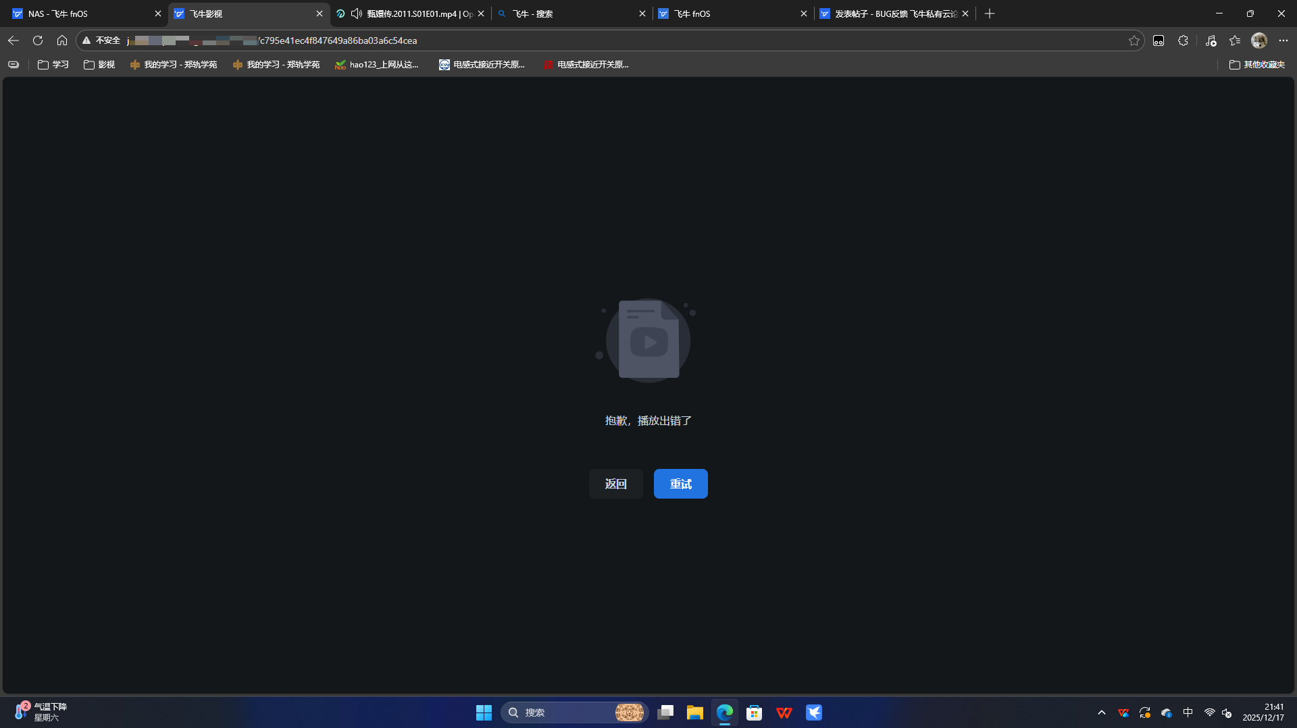Image resolution: width=1297 pixels, height=728 pixels.
Task: Open a new tab with plus button
Action: point(990,13)
